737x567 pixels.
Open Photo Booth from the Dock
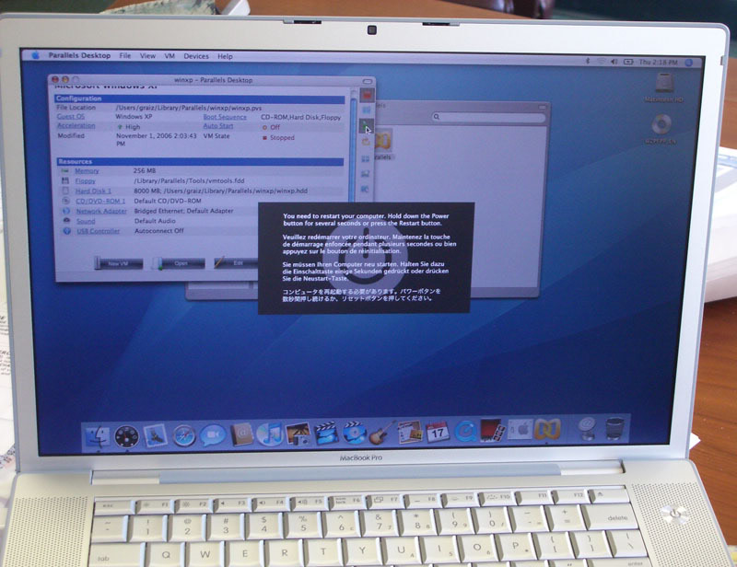pyautogui.click(x=492, y=431)
